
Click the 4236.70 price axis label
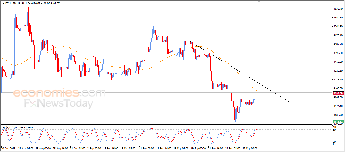point(339,80)
